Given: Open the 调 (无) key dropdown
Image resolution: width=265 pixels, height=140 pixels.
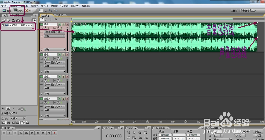Looking at the screenshot, I should tap(218, 136).
